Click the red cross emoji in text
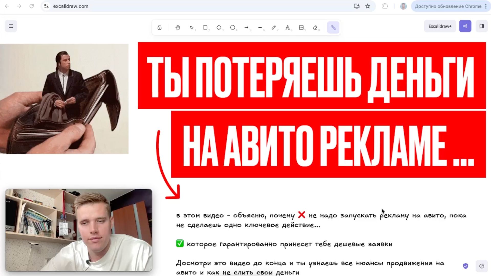Viewport: 491px width, 276px height. [302, 215]
